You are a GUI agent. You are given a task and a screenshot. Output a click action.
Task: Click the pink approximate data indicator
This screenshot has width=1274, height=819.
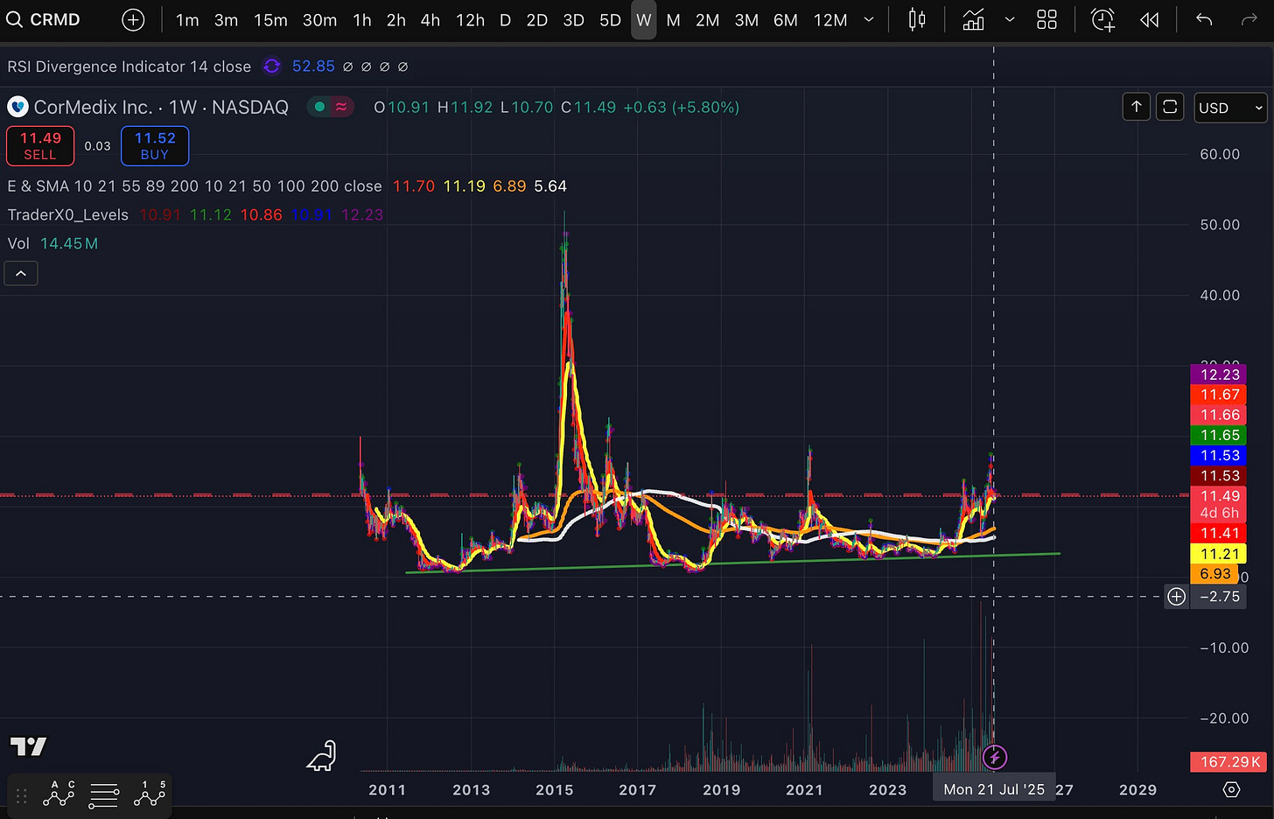tap(341, 107)
